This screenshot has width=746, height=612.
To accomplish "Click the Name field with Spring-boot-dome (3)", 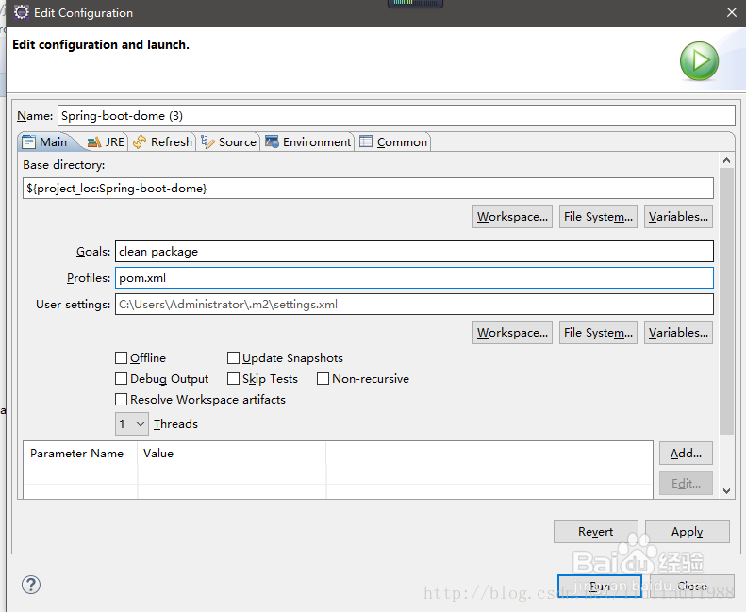I will tap(396, 116).
